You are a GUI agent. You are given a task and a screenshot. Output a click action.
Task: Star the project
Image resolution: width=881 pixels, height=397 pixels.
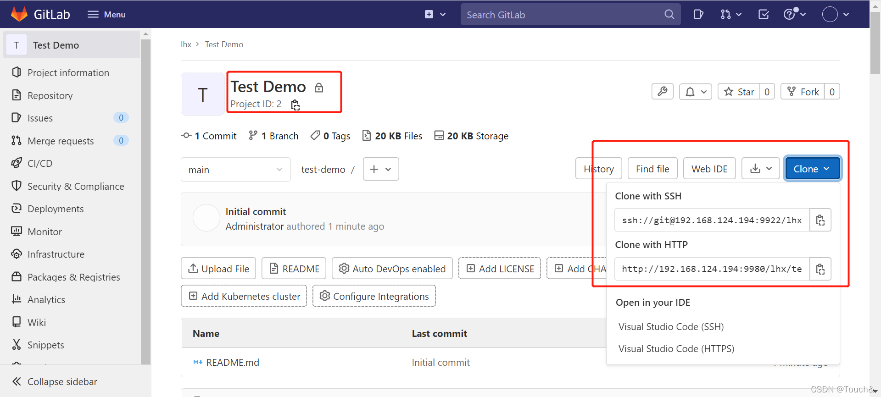click(x=739, y=92)
